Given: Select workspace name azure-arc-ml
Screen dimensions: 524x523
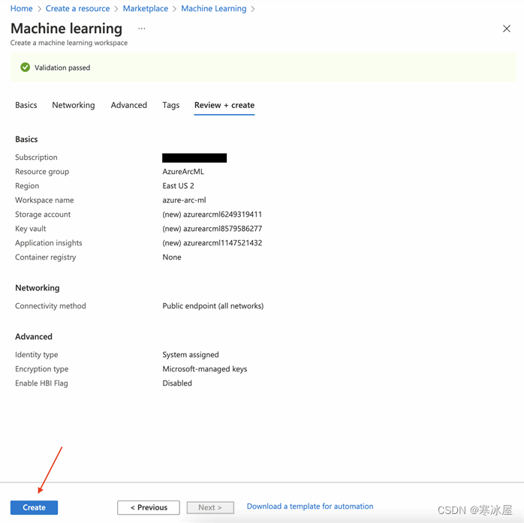Looking at the screenshot, I should click(184, 200).
